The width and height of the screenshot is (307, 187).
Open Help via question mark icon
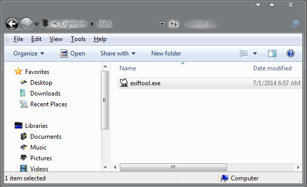(x=291, y=53)
